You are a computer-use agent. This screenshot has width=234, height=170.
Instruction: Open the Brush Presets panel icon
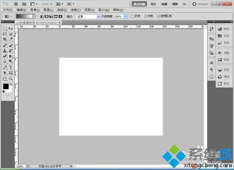[x=212, y=39]
